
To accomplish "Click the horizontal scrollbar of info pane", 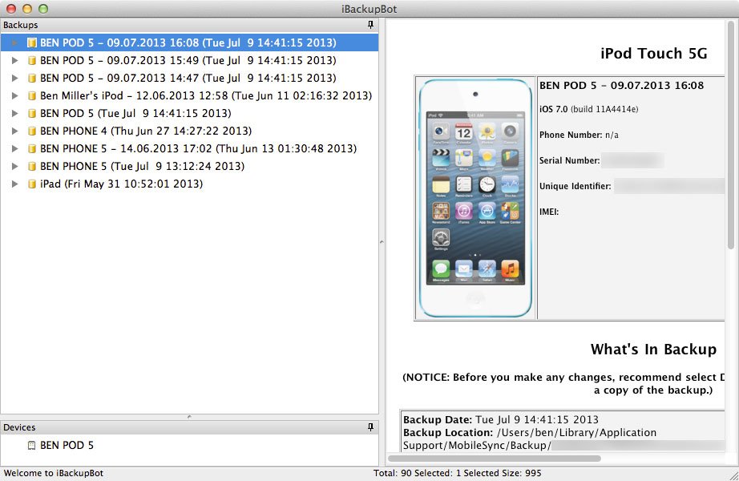I will 495,459.
